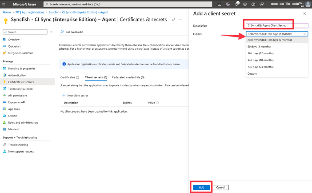This screenshot has width=312, height=193.
Task: Open the portal settings gear icon
Action: point(245,4)
